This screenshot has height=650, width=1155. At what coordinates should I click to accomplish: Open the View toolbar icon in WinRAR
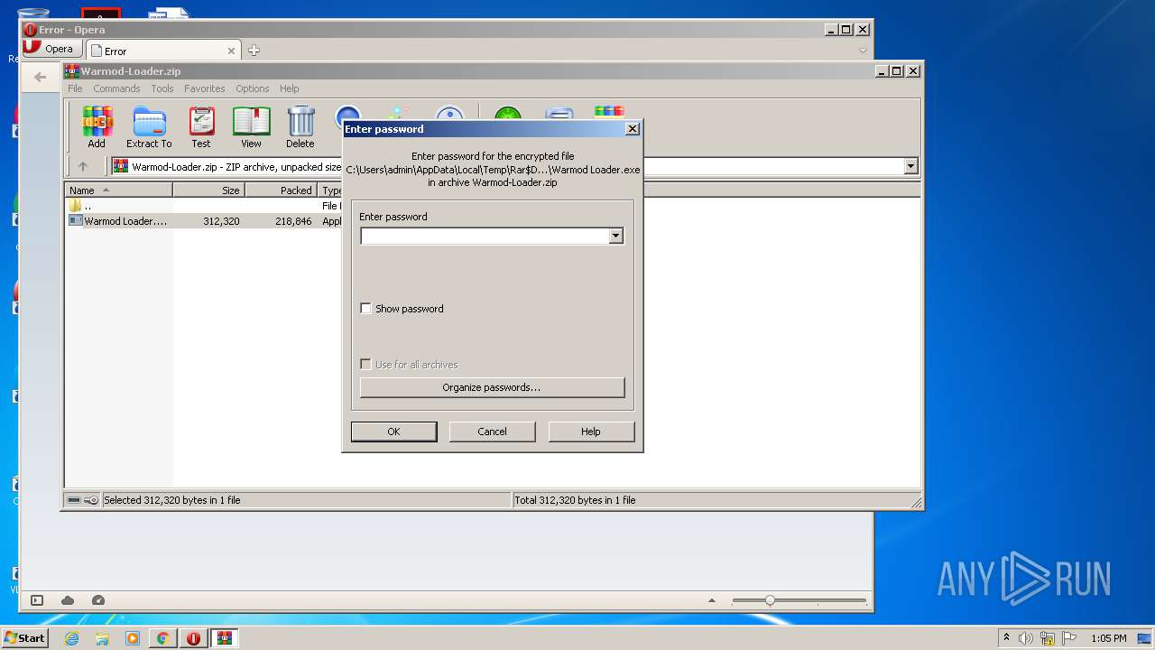[x=251, y=127]
